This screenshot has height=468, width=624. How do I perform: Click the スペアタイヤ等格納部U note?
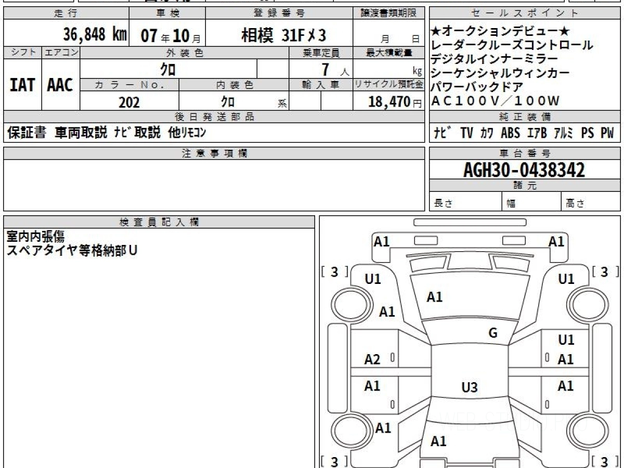click(72, 250)
